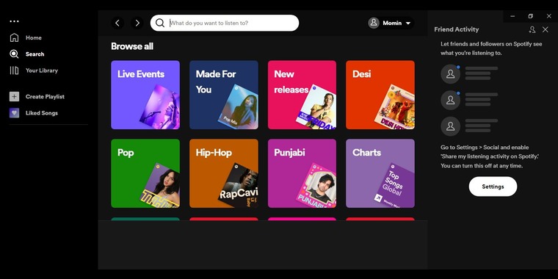Minimize the Spotify window

tap(512, 16)
